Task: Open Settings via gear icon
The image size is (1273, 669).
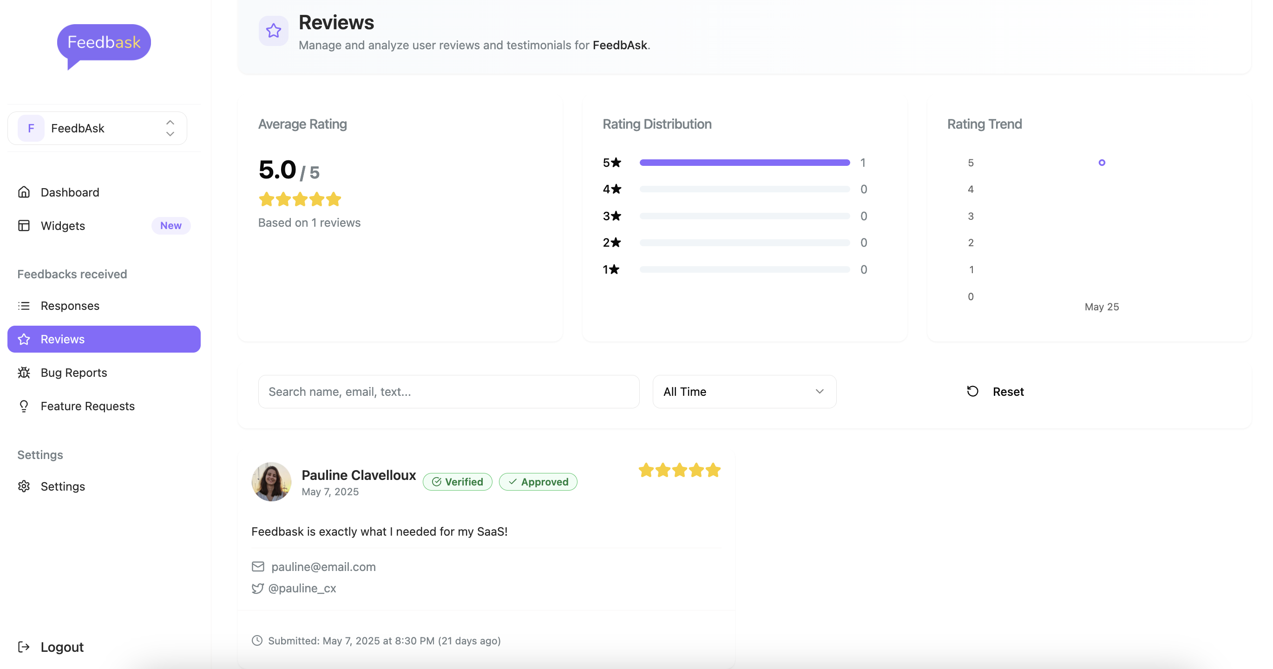Action: [x=24, y=486]
